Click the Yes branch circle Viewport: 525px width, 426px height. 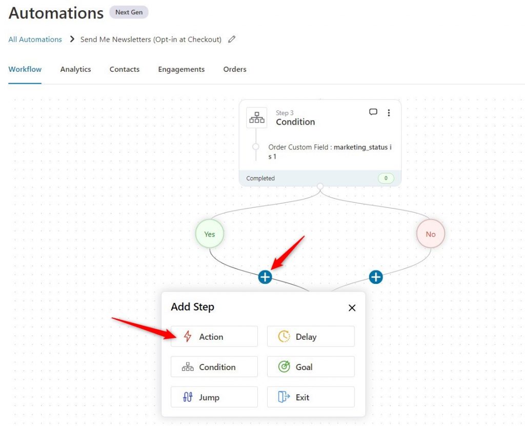[x=210, y=234]
